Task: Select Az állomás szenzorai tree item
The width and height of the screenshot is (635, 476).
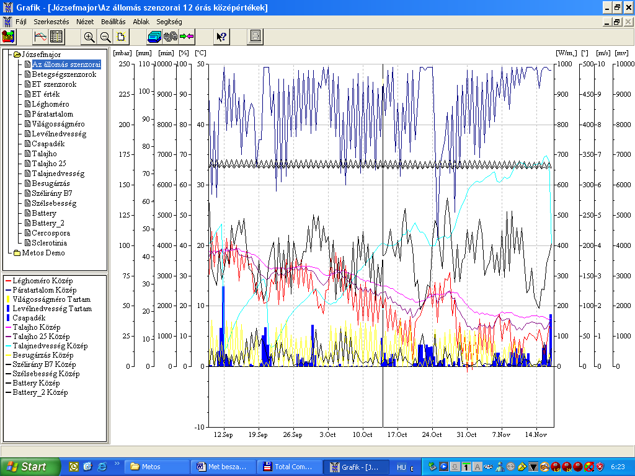Action: tap(66, 64)
